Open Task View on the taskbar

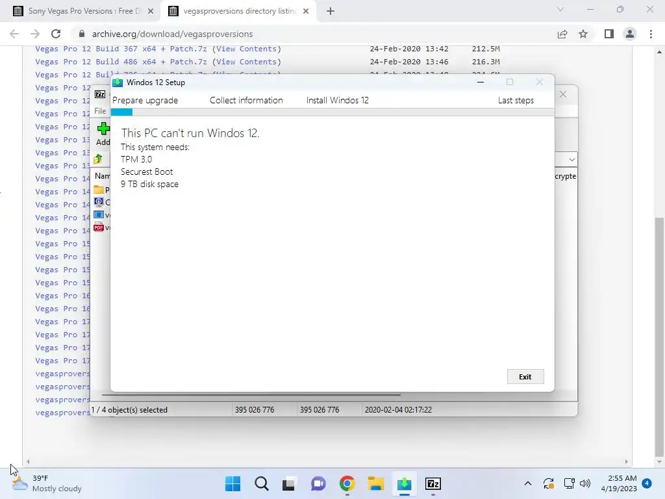point(289,483)
